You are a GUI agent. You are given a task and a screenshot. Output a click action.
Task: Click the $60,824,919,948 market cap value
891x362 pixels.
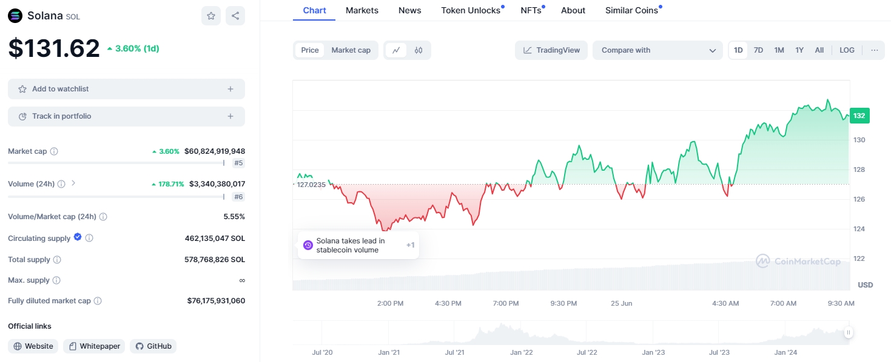215,151
